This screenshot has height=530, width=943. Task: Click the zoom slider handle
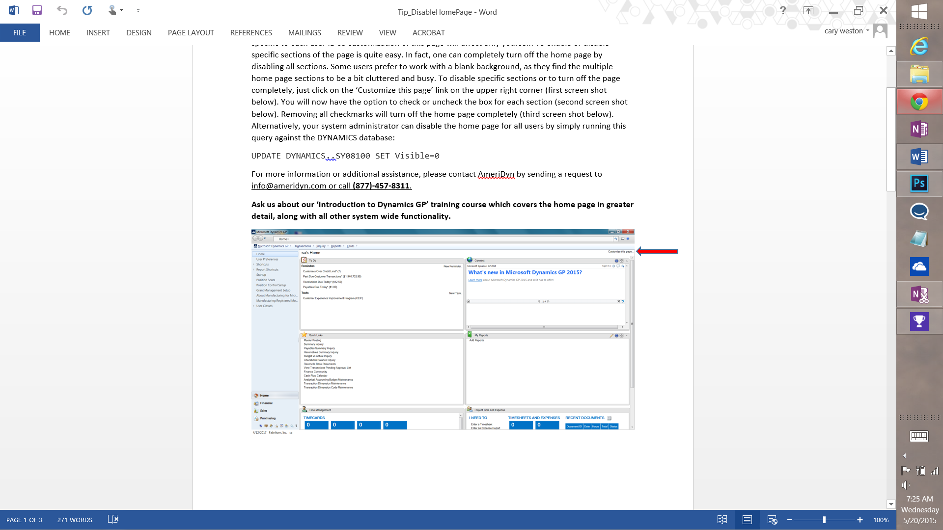(824, 520)
